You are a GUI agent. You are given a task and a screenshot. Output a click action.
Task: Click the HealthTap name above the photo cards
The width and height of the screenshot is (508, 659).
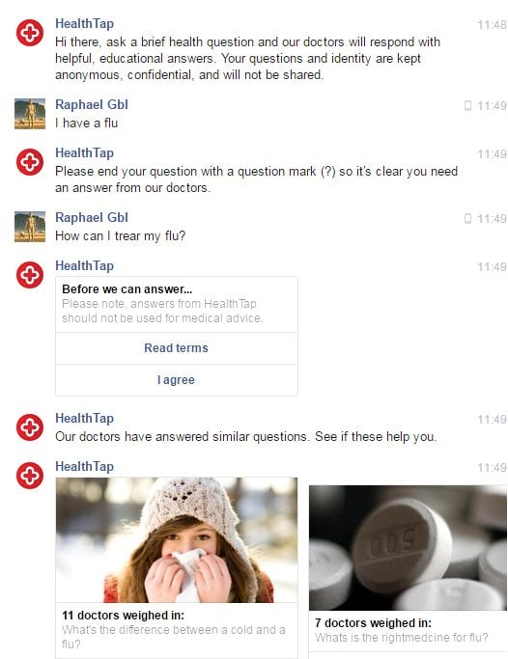(x=85, y=467)
